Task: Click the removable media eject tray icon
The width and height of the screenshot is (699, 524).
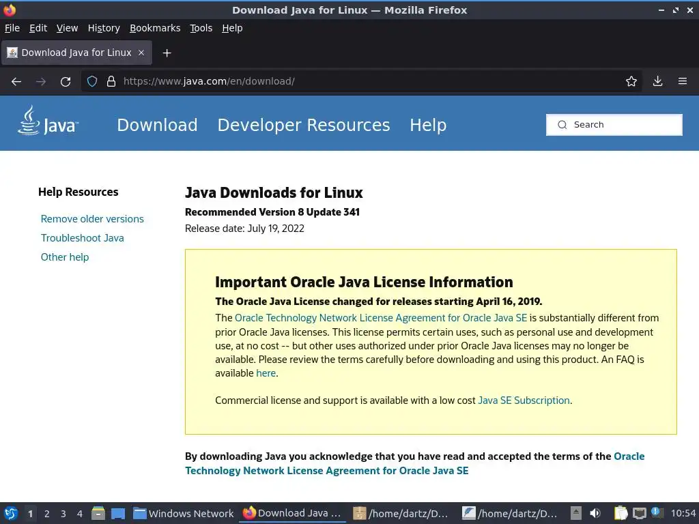Action: (x=576, y=514)
